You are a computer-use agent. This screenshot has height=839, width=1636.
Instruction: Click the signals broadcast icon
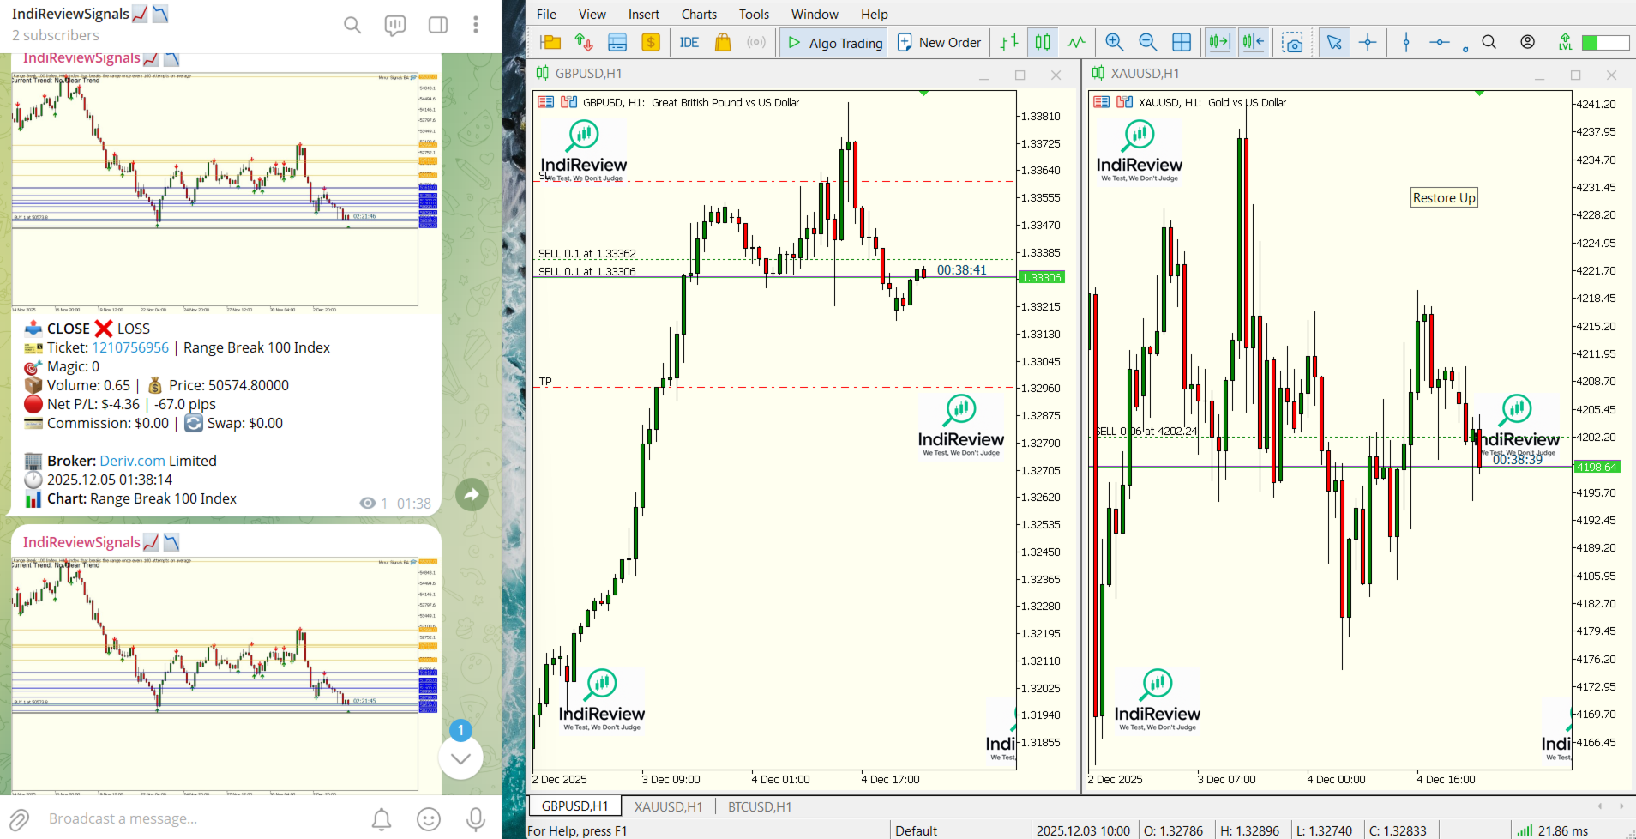tap(756, 42)
